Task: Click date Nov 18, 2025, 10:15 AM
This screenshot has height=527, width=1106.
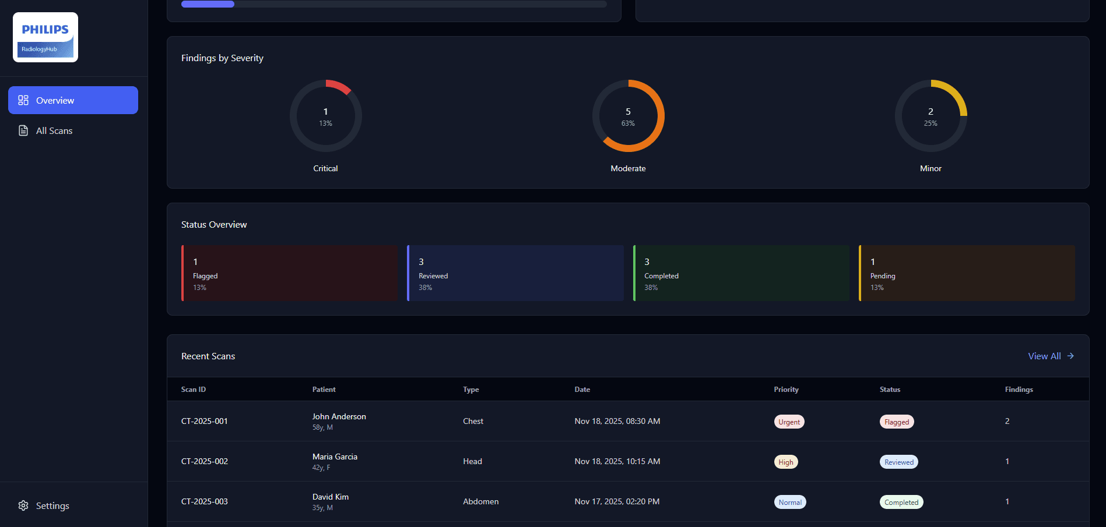Action: pyautogui.click(x=617, y=461)
